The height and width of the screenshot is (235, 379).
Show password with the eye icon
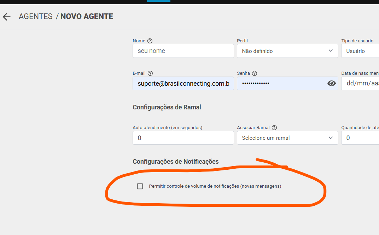coord(331,84)
